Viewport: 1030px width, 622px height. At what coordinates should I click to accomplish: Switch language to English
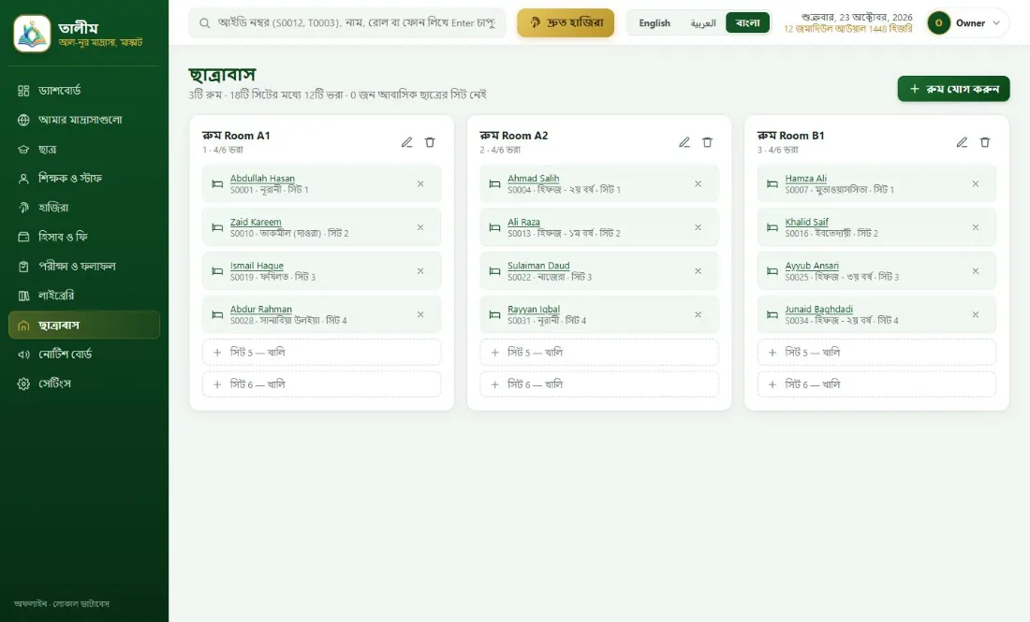tap(655, 23)
